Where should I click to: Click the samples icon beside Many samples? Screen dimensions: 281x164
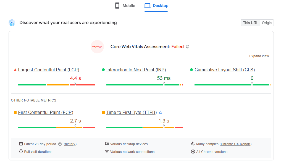193,144
